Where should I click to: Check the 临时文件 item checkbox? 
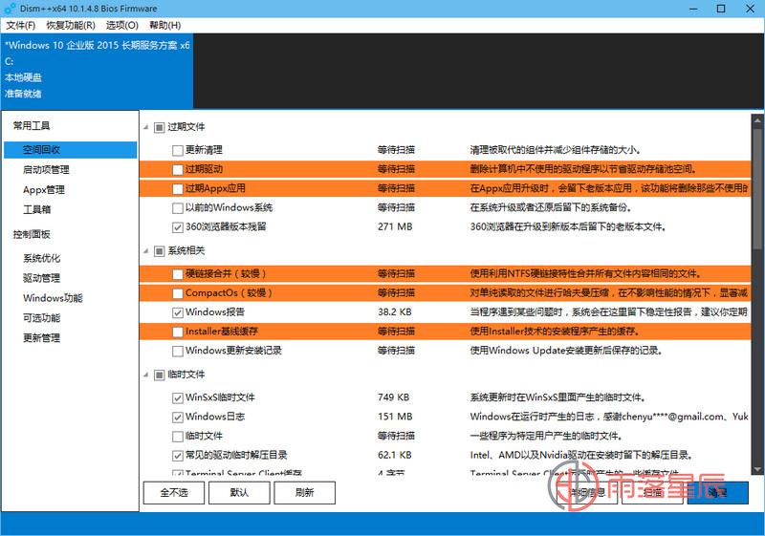click(178, 436)
